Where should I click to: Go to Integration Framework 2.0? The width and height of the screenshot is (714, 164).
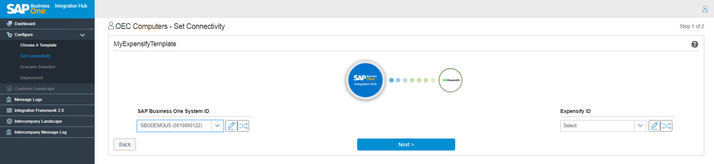(39, 110)
